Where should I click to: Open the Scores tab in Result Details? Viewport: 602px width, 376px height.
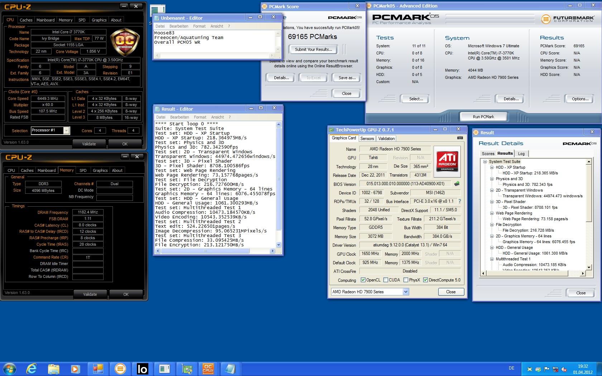[x=488, y=154]
